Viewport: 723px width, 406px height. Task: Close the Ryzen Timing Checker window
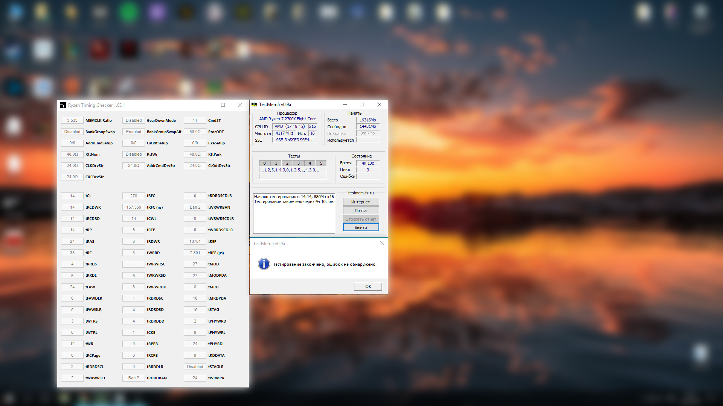coord(240,105)
